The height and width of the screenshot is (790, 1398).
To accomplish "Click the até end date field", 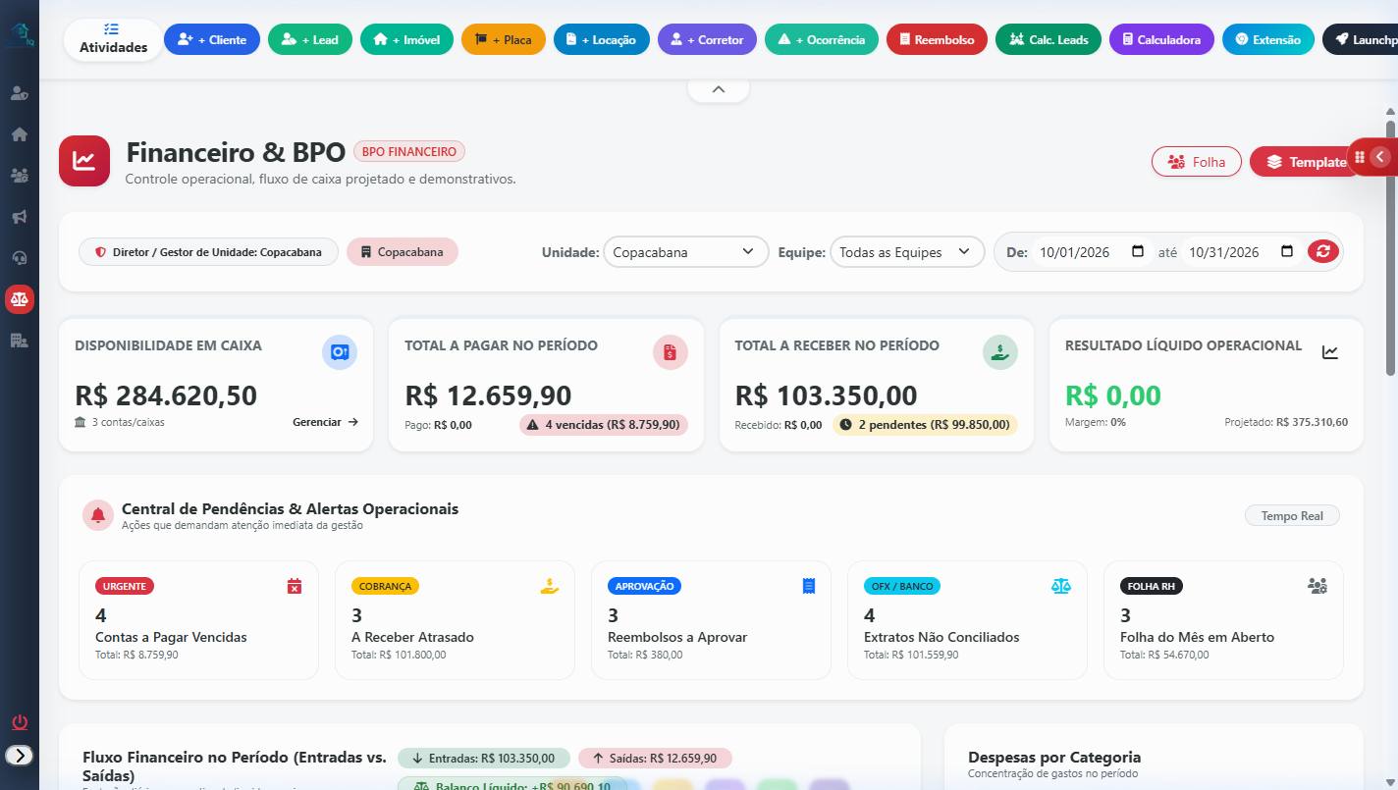I will coord(1241,252).
